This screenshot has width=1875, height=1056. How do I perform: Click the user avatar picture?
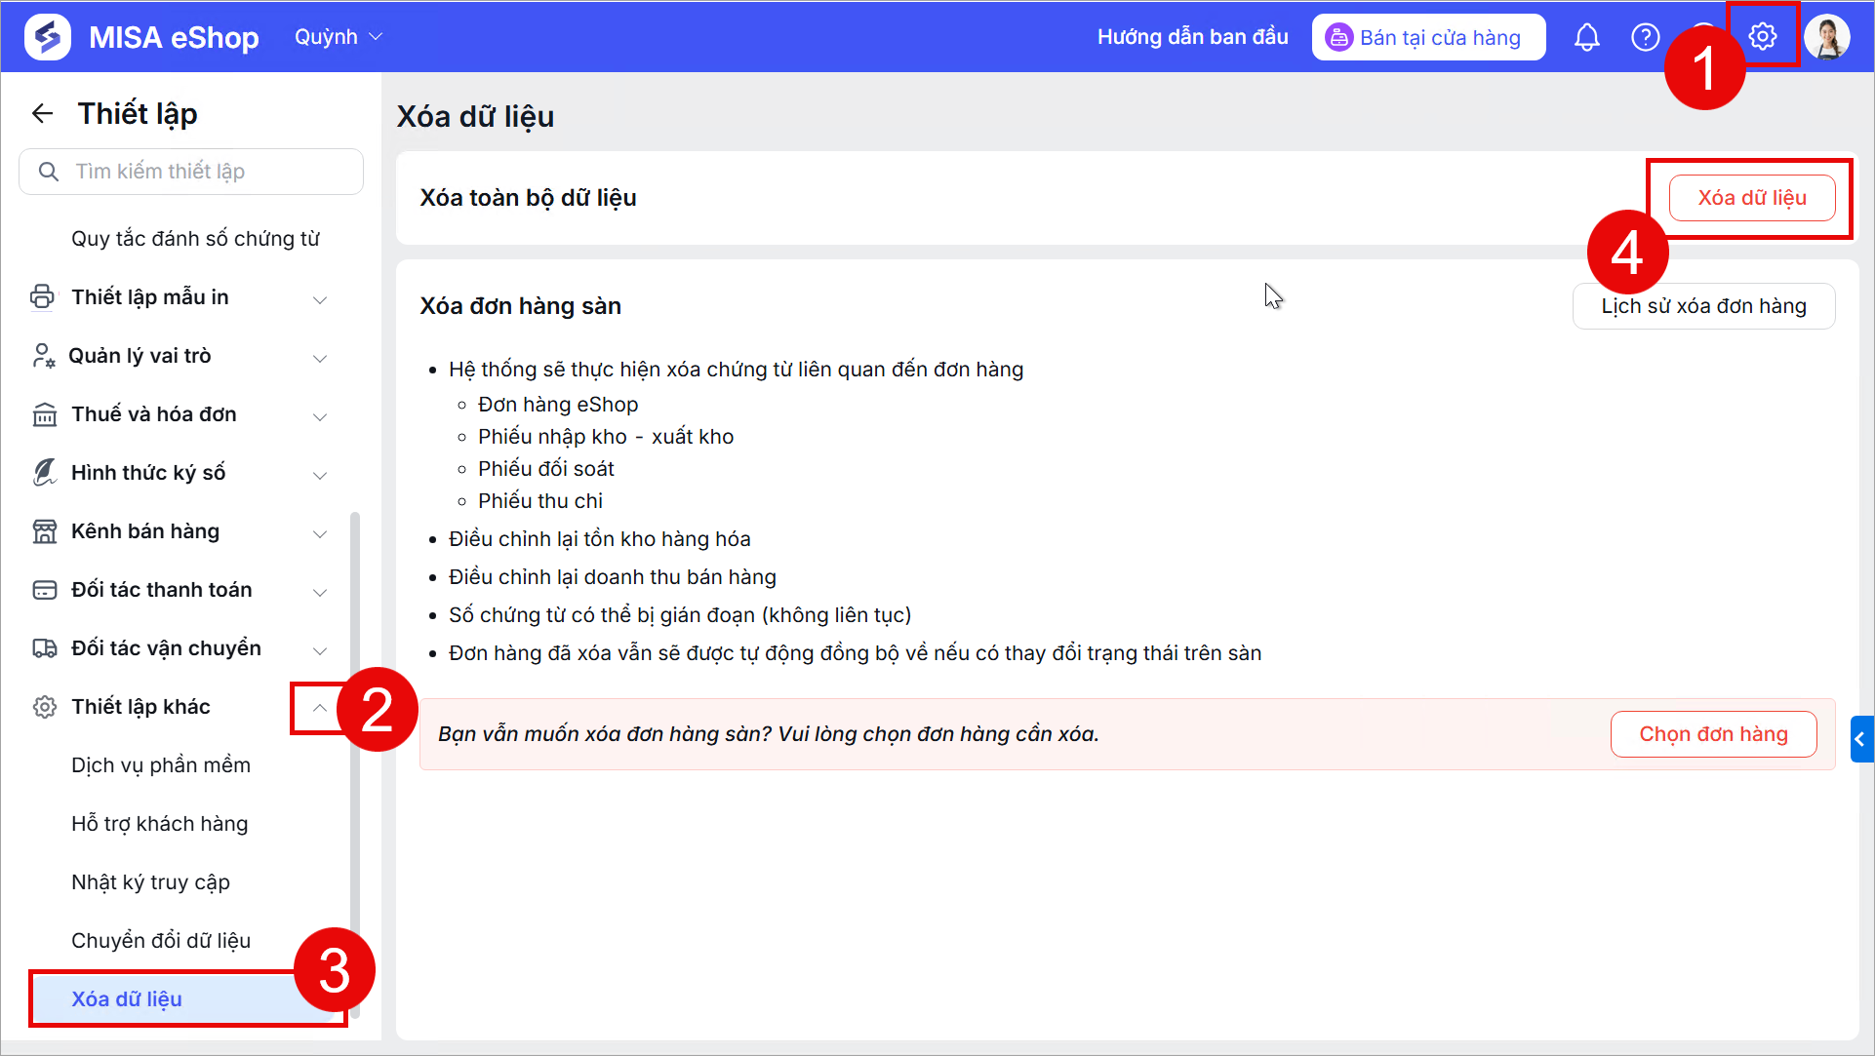(x=1827, y=37)
